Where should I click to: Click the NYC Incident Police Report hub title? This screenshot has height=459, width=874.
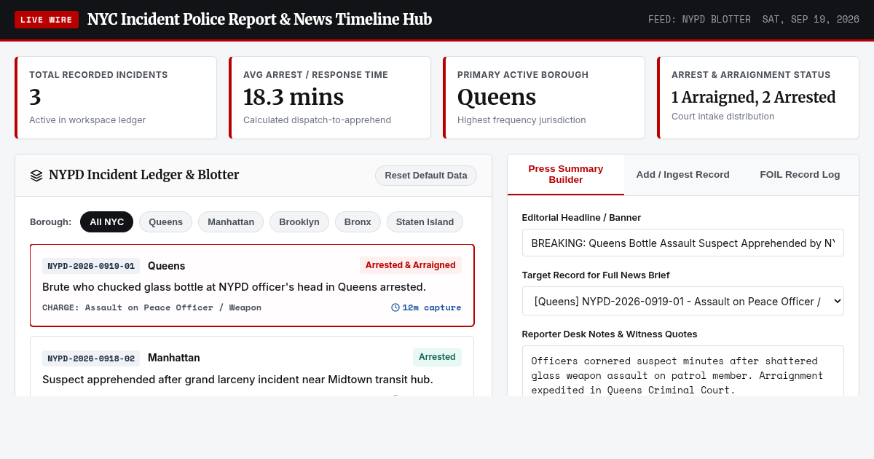point(259,20)
